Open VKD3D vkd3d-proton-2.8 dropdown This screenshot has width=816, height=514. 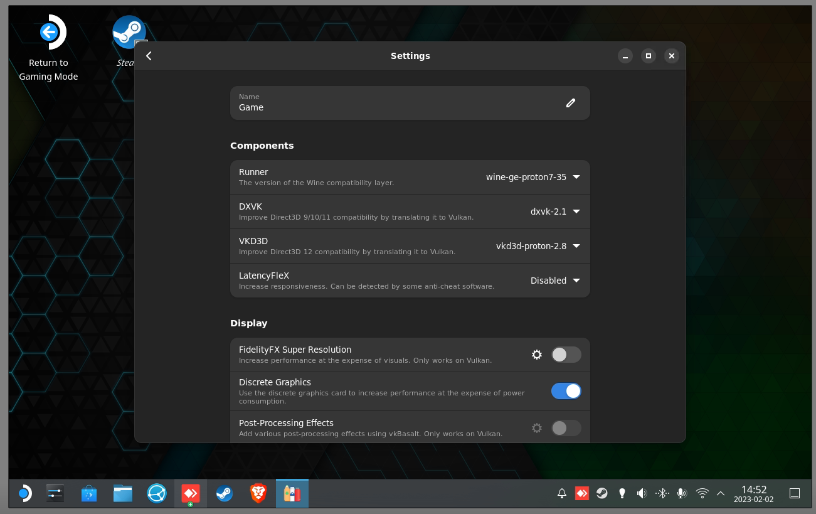coord(538,246)
